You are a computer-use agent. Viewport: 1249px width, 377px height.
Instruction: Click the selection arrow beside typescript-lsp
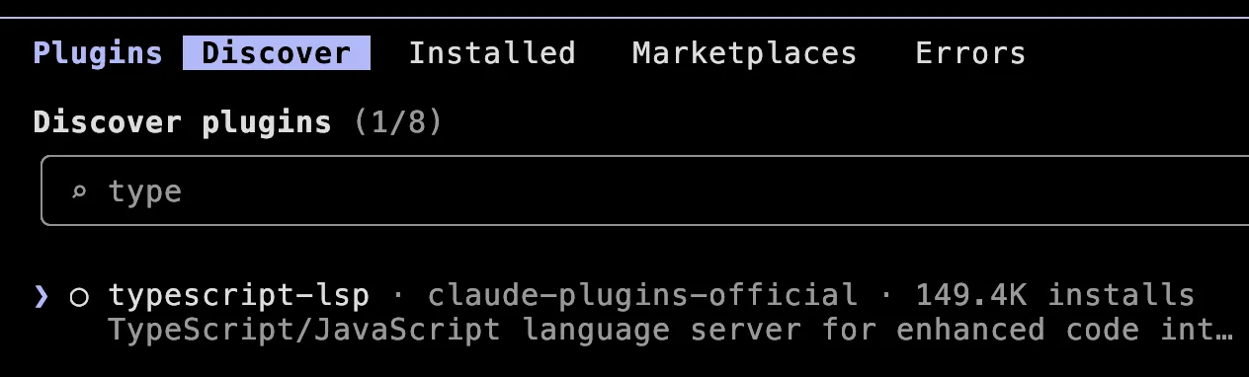[x=41, y=295]
